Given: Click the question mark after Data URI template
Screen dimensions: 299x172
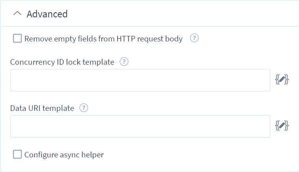Looking at the screenshot, I should 84,108.
